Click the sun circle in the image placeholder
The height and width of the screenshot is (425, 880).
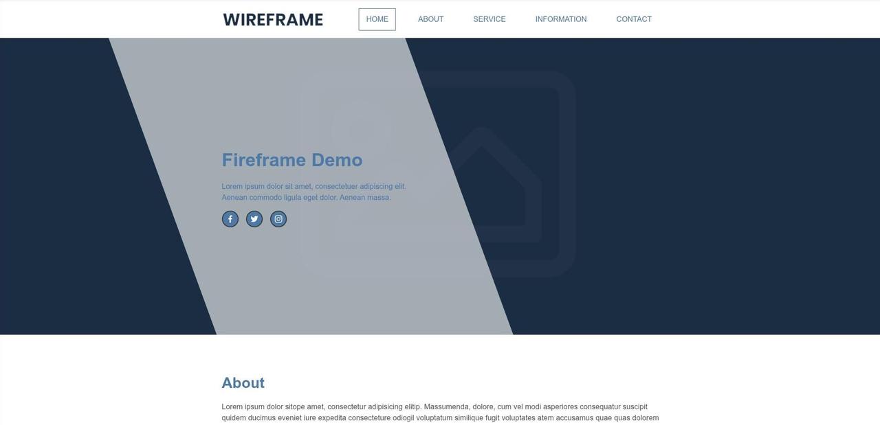click(361, 127)
